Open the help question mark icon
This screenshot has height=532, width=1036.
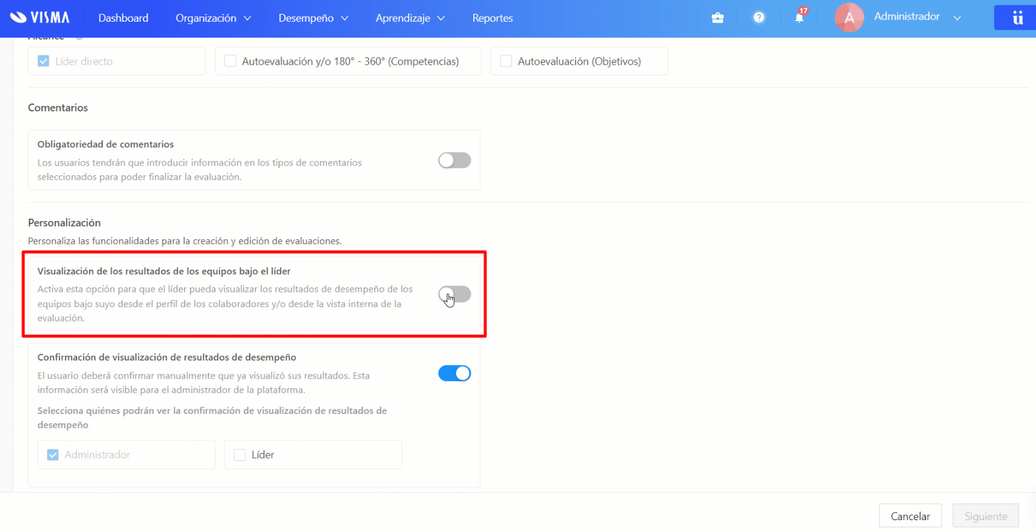(759, 17)
